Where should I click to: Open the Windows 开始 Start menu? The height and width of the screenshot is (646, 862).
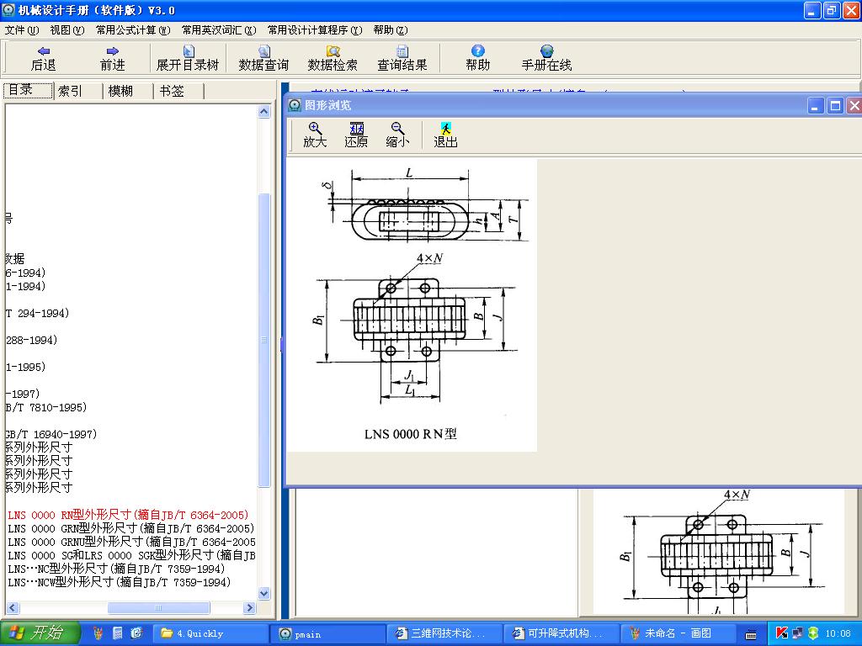tap(40, 633)
